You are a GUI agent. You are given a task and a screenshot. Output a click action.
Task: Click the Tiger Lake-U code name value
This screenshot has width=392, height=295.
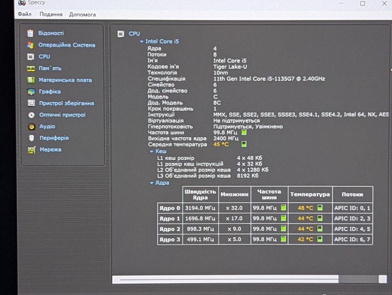(230, 67)
